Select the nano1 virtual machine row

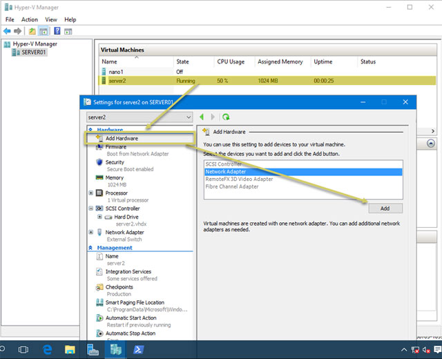(115, 71)
